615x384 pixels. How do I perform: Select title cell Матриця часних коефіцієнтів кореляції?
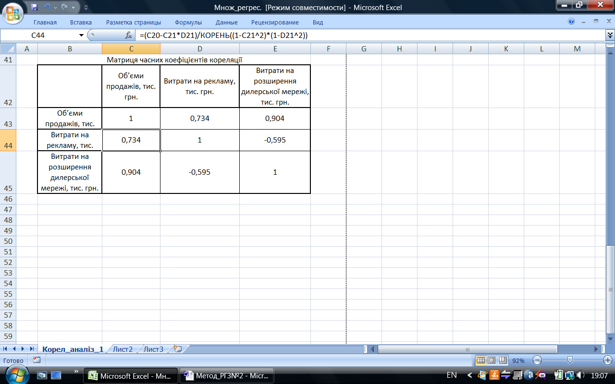(174, 60)
